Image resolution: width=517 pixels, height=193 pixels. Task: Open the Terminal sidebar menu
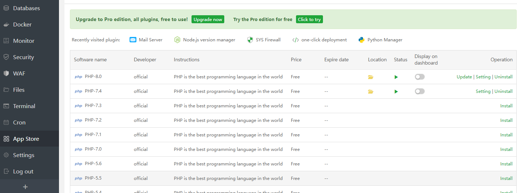click(x=24, y=106)
